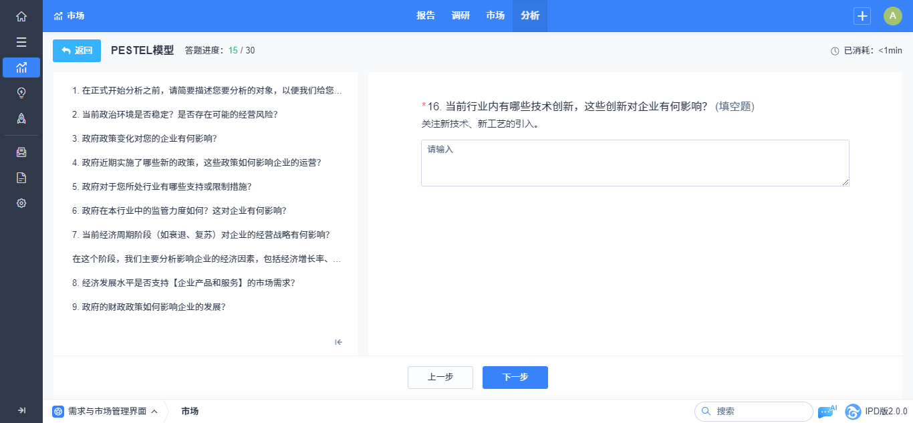913x423 pixels.
Task: Select the lightbulb idea icon in the sidebar
Action: [21, 93]
